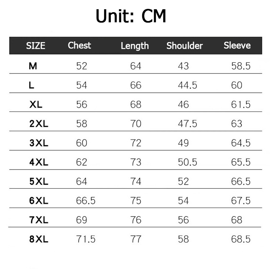Select the XL size row label

click(36, 105)
